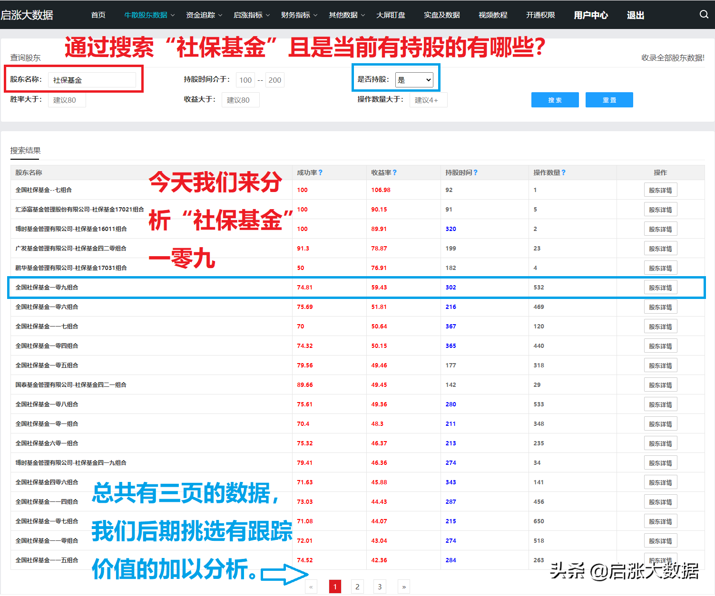Image resolution: width=715 pixels, height=596 pixels.
Task: Open 股东详情 for 全国社保基金一零九组合
Action: (x=660, y=288)
